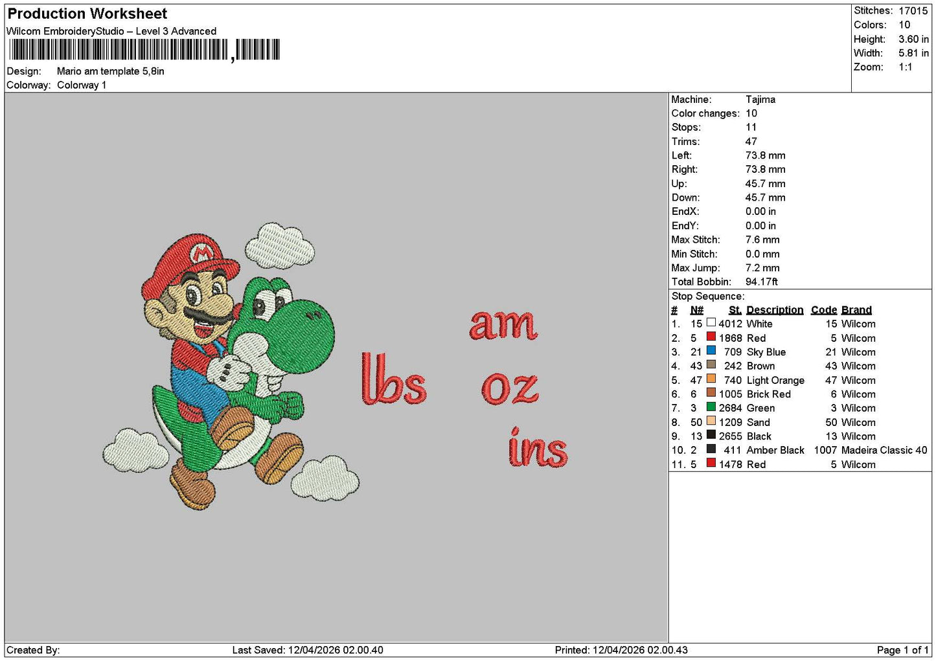Click the 'Left:' label
The width and height of the screenshot is (936, 661).
(681, 155)
